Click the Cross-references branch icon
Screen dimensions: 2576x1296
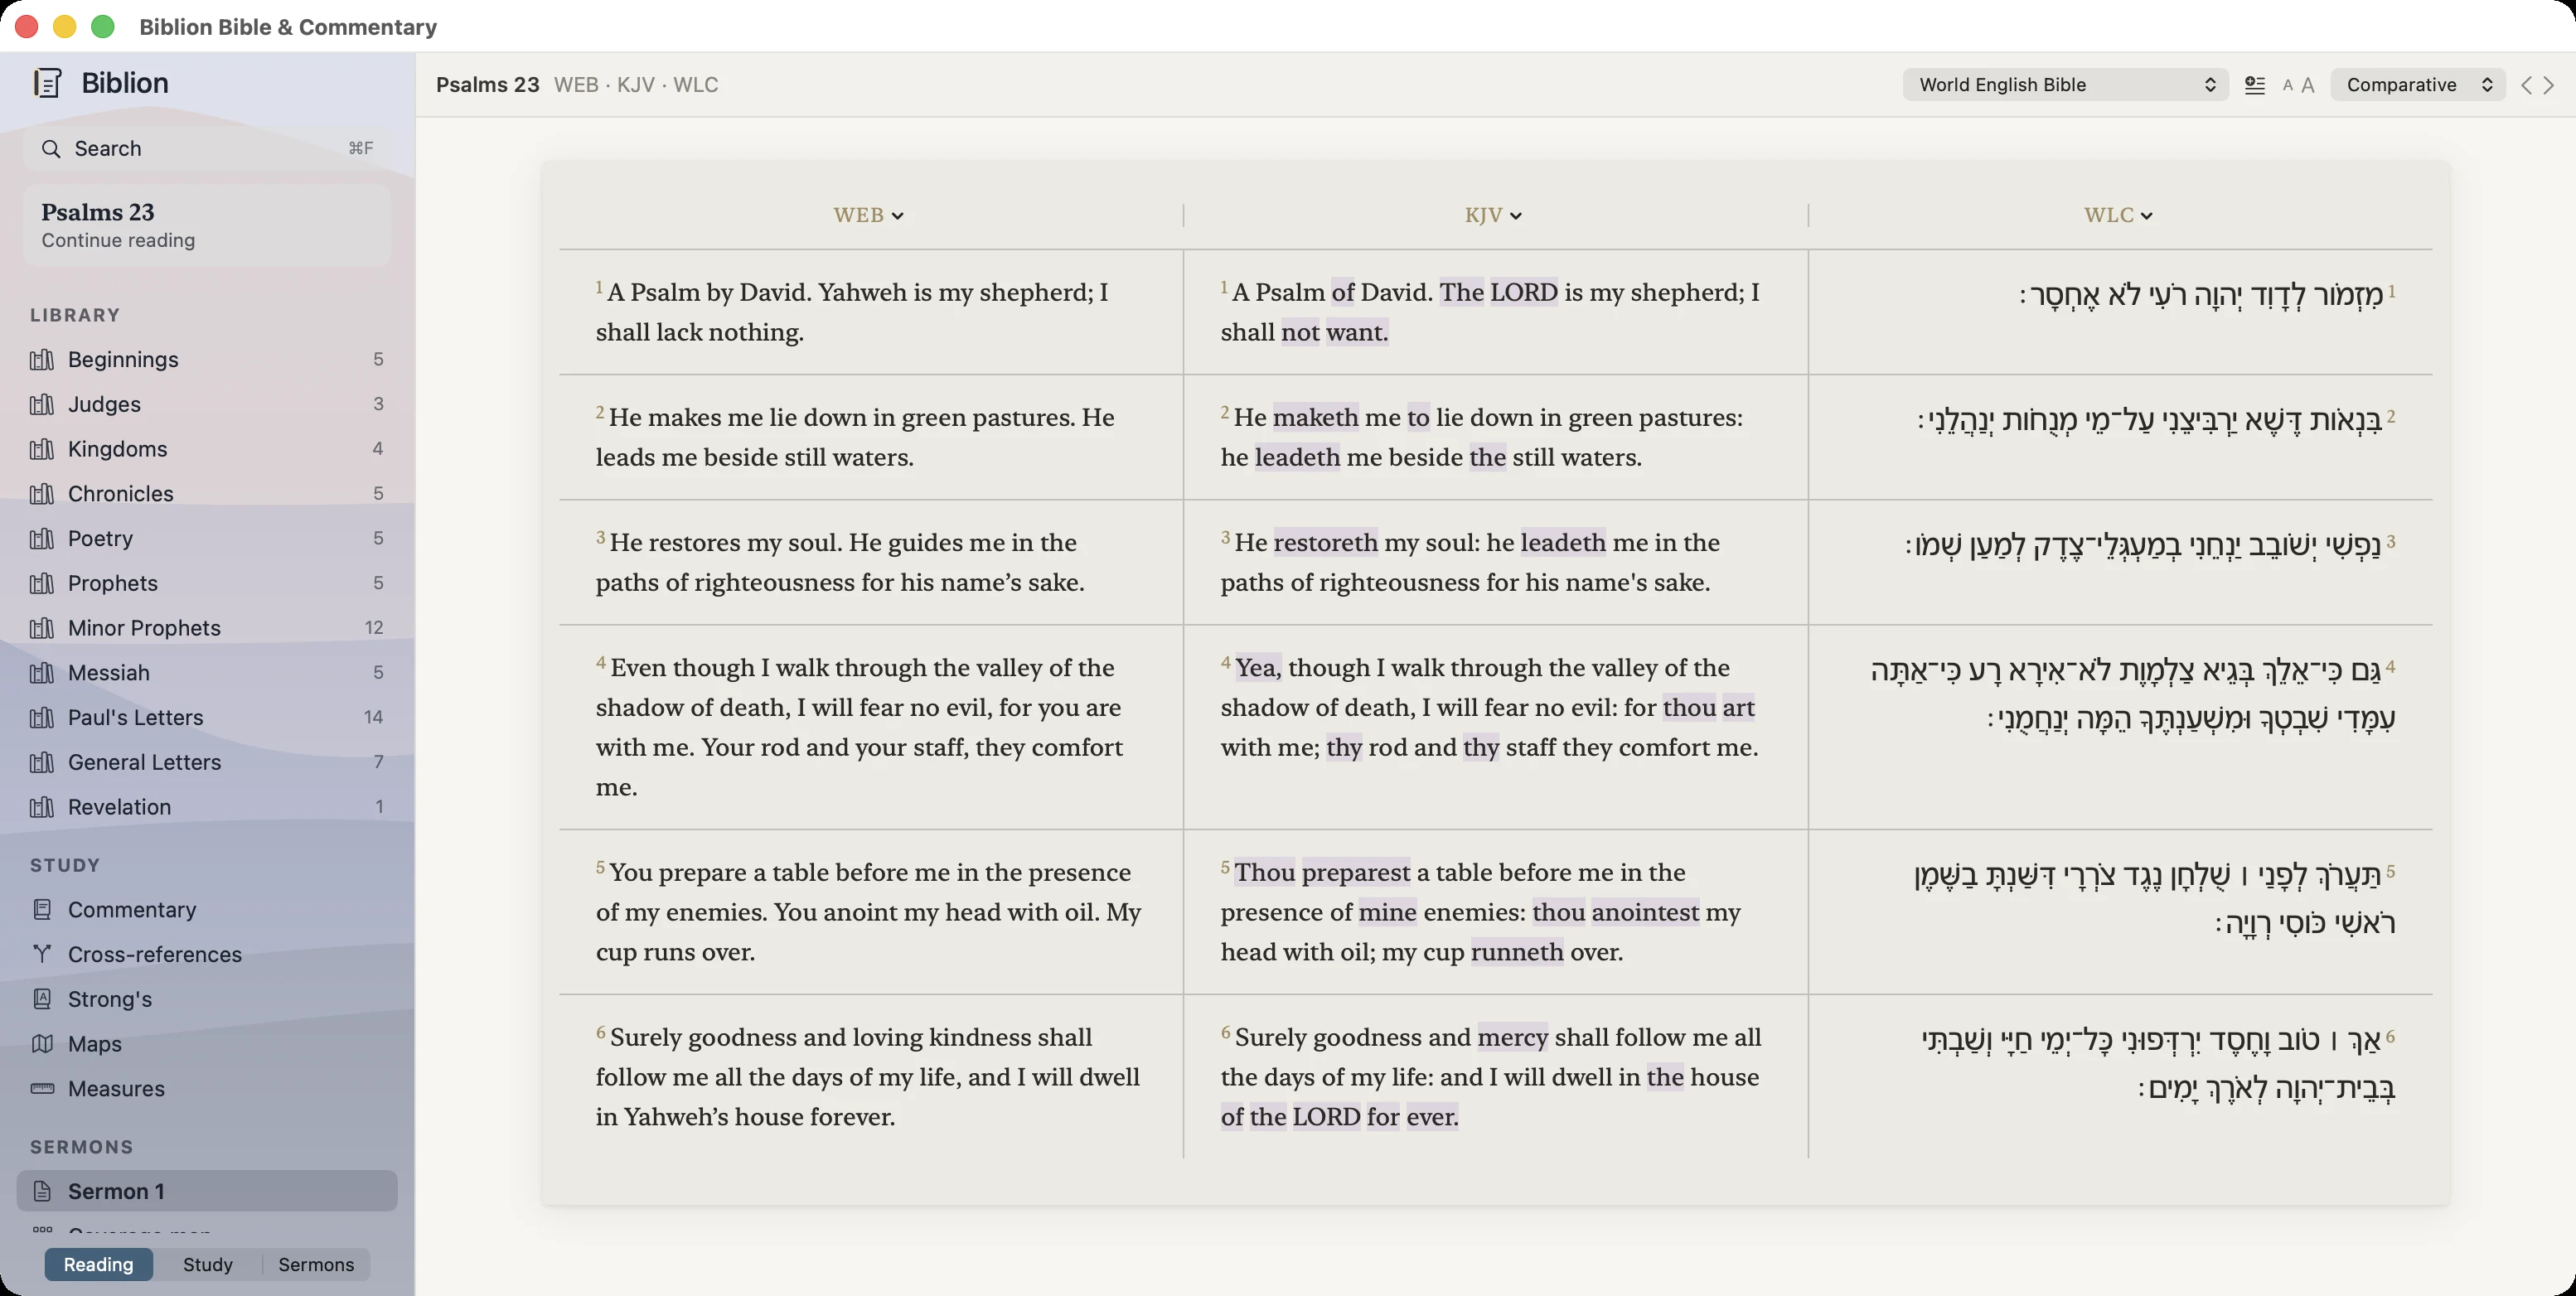click(x=42, y=954)
